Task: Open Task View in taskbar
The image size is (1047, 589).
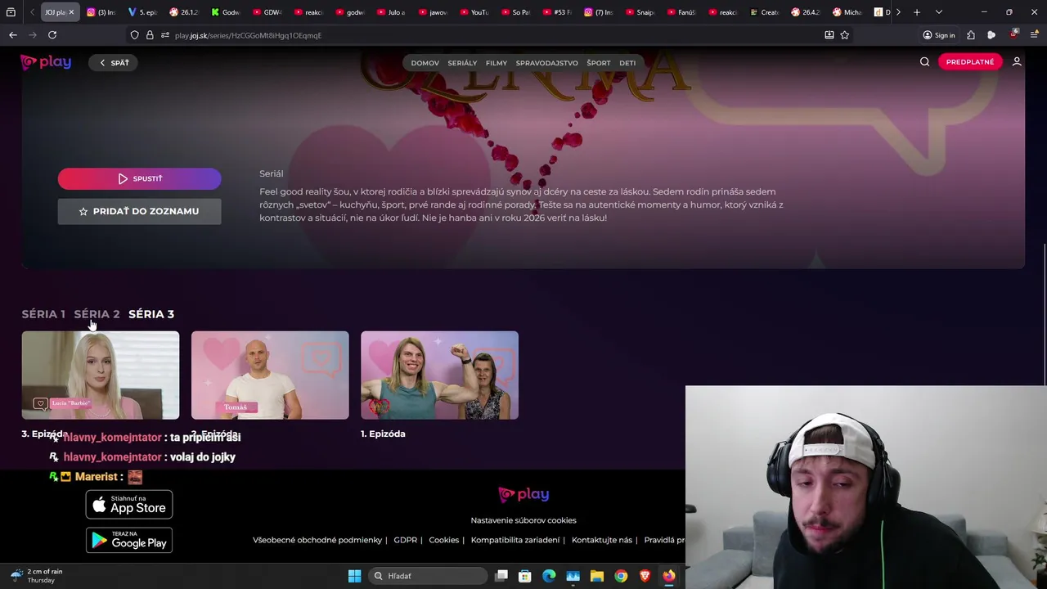Action: 501,576
